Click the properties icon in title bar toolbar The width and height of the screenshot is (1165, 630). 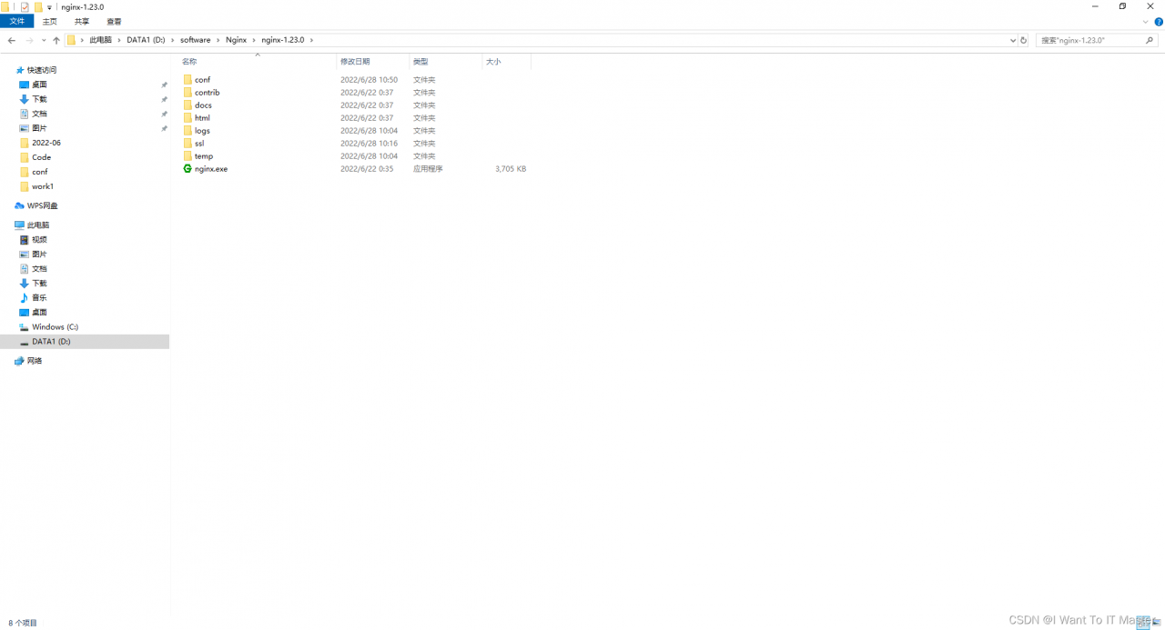[x=25, y=6]
